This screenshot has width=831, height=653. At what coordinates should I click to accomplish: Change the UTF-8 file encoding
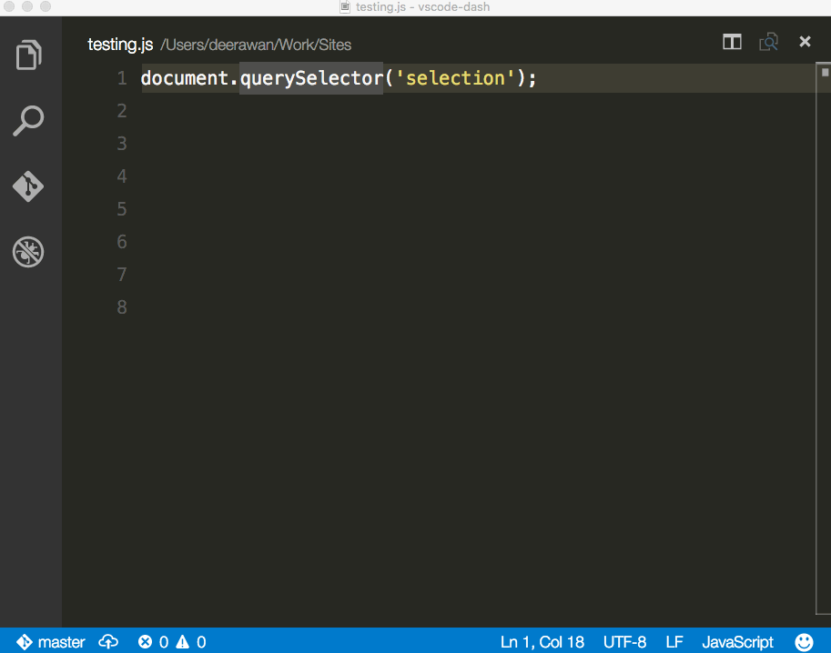tap(624, 642)
